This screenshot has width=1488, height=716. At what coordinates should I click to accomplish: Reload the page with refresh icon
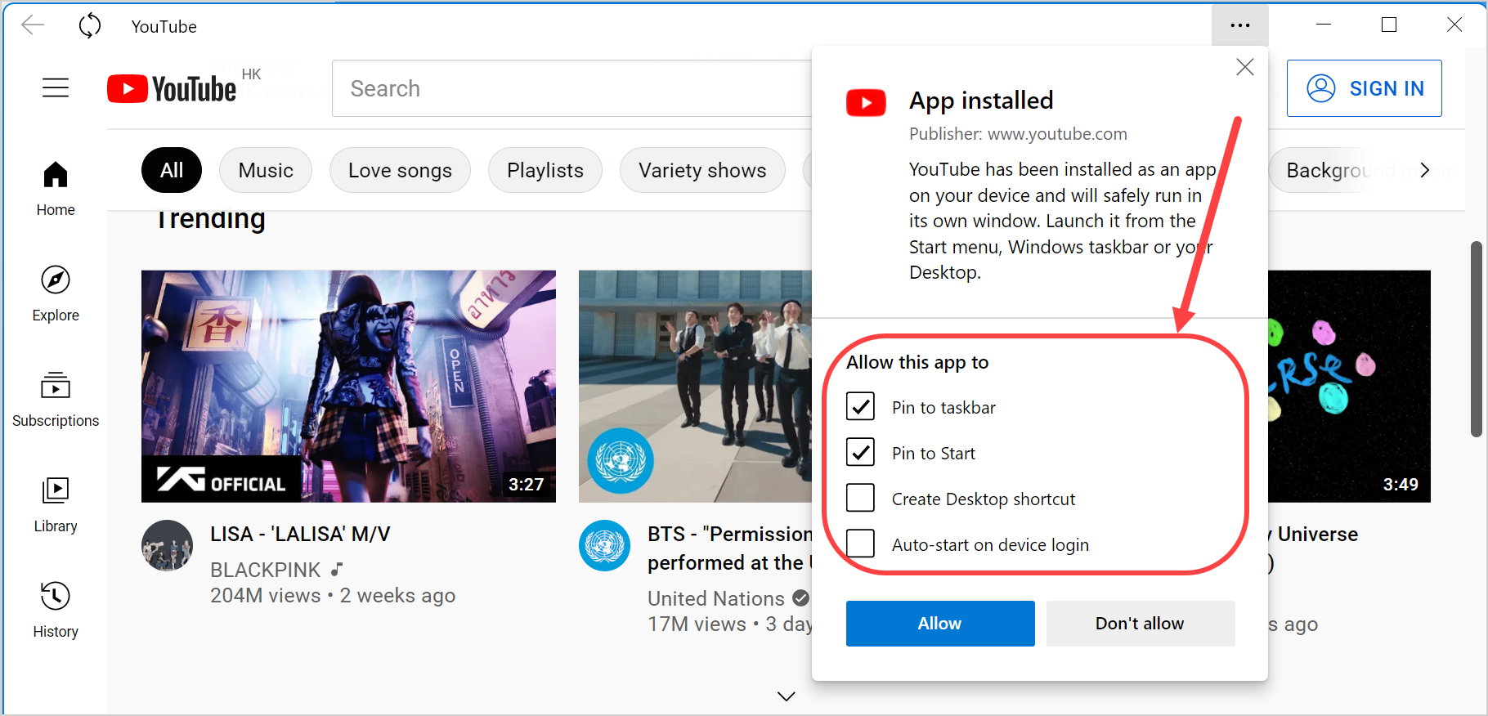90,25
